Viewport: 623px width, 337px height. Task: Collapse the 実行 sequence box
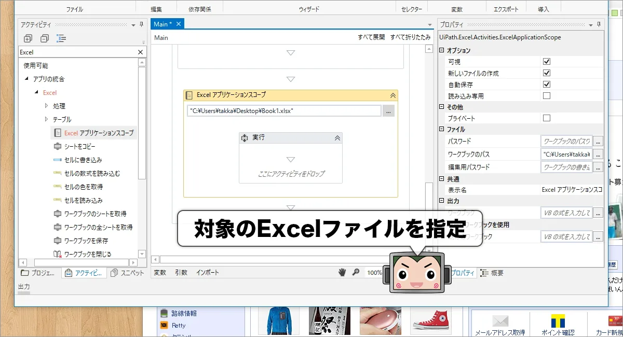coord(337,138)
